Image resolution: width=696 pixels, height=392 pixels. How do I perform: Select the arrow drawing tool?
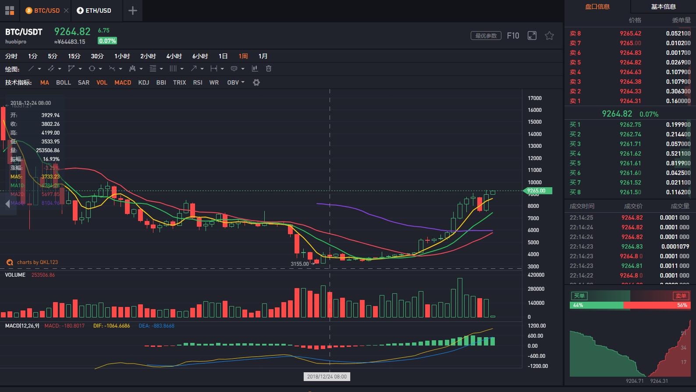pos(193,68)
